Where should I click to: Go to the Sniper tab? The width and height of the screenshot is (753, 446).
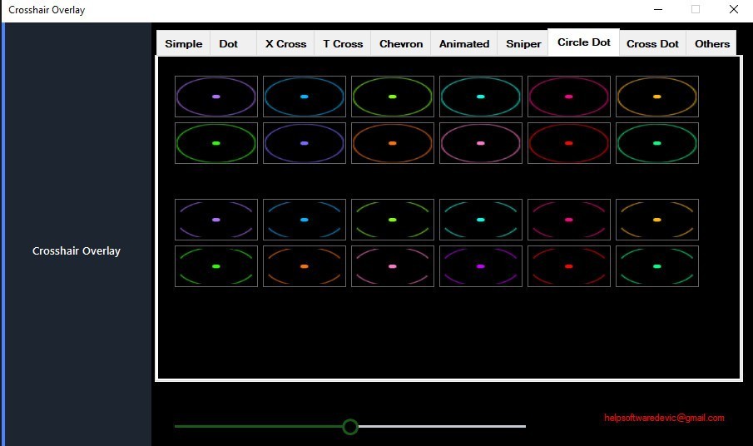[x=523, y=44]
